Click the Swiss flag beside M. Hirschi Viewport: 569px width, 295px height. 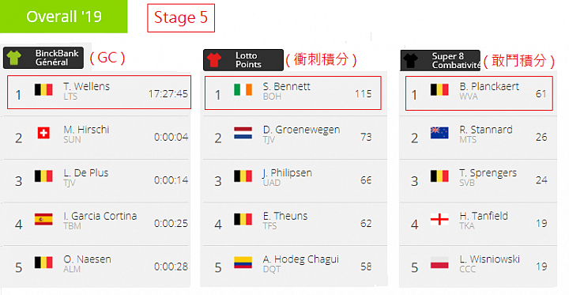click(43, 133)
